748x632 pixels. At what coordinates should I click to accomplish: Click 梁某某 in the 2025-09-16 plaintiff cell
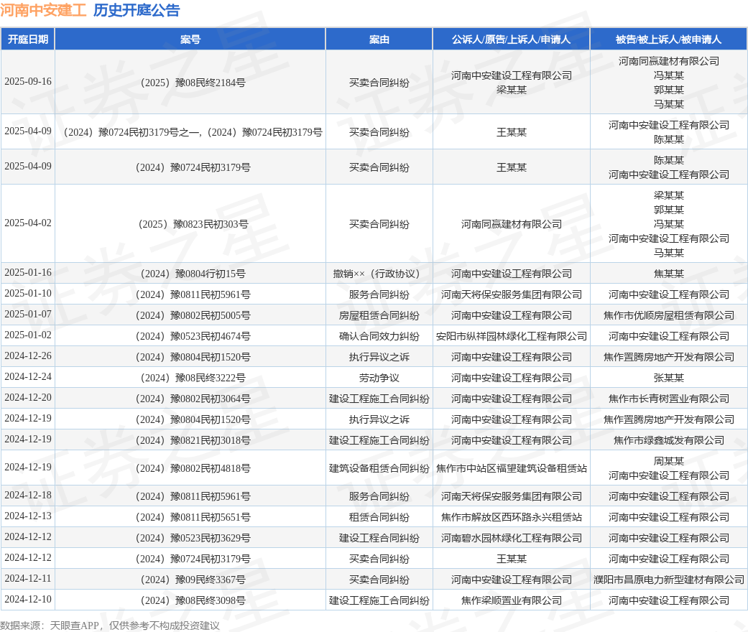[512, 90]
